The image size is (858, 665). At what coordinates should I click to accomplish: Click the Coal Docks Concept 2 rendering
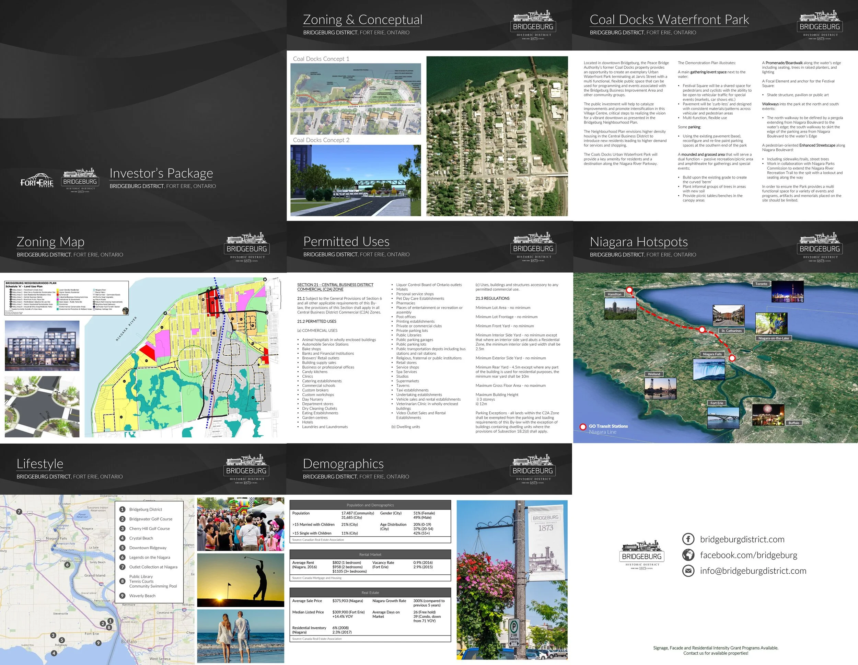tap(356, 180)
